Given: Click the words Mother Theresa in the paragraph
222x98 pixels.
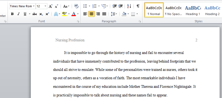Looking at the screenshot, I should coord(141,87).
